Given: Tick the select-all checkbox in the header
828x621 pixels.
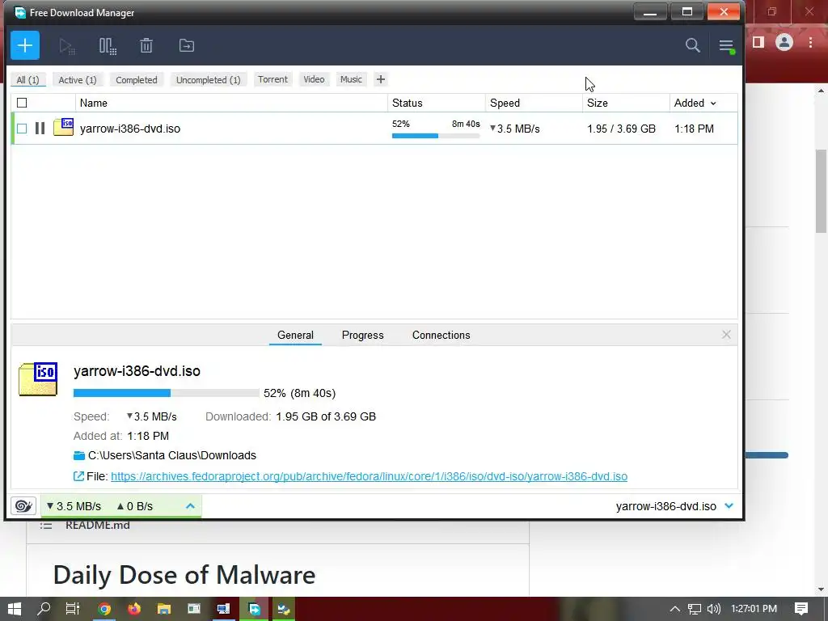Looking at the screenshot, I should click(x=22, y=103).
